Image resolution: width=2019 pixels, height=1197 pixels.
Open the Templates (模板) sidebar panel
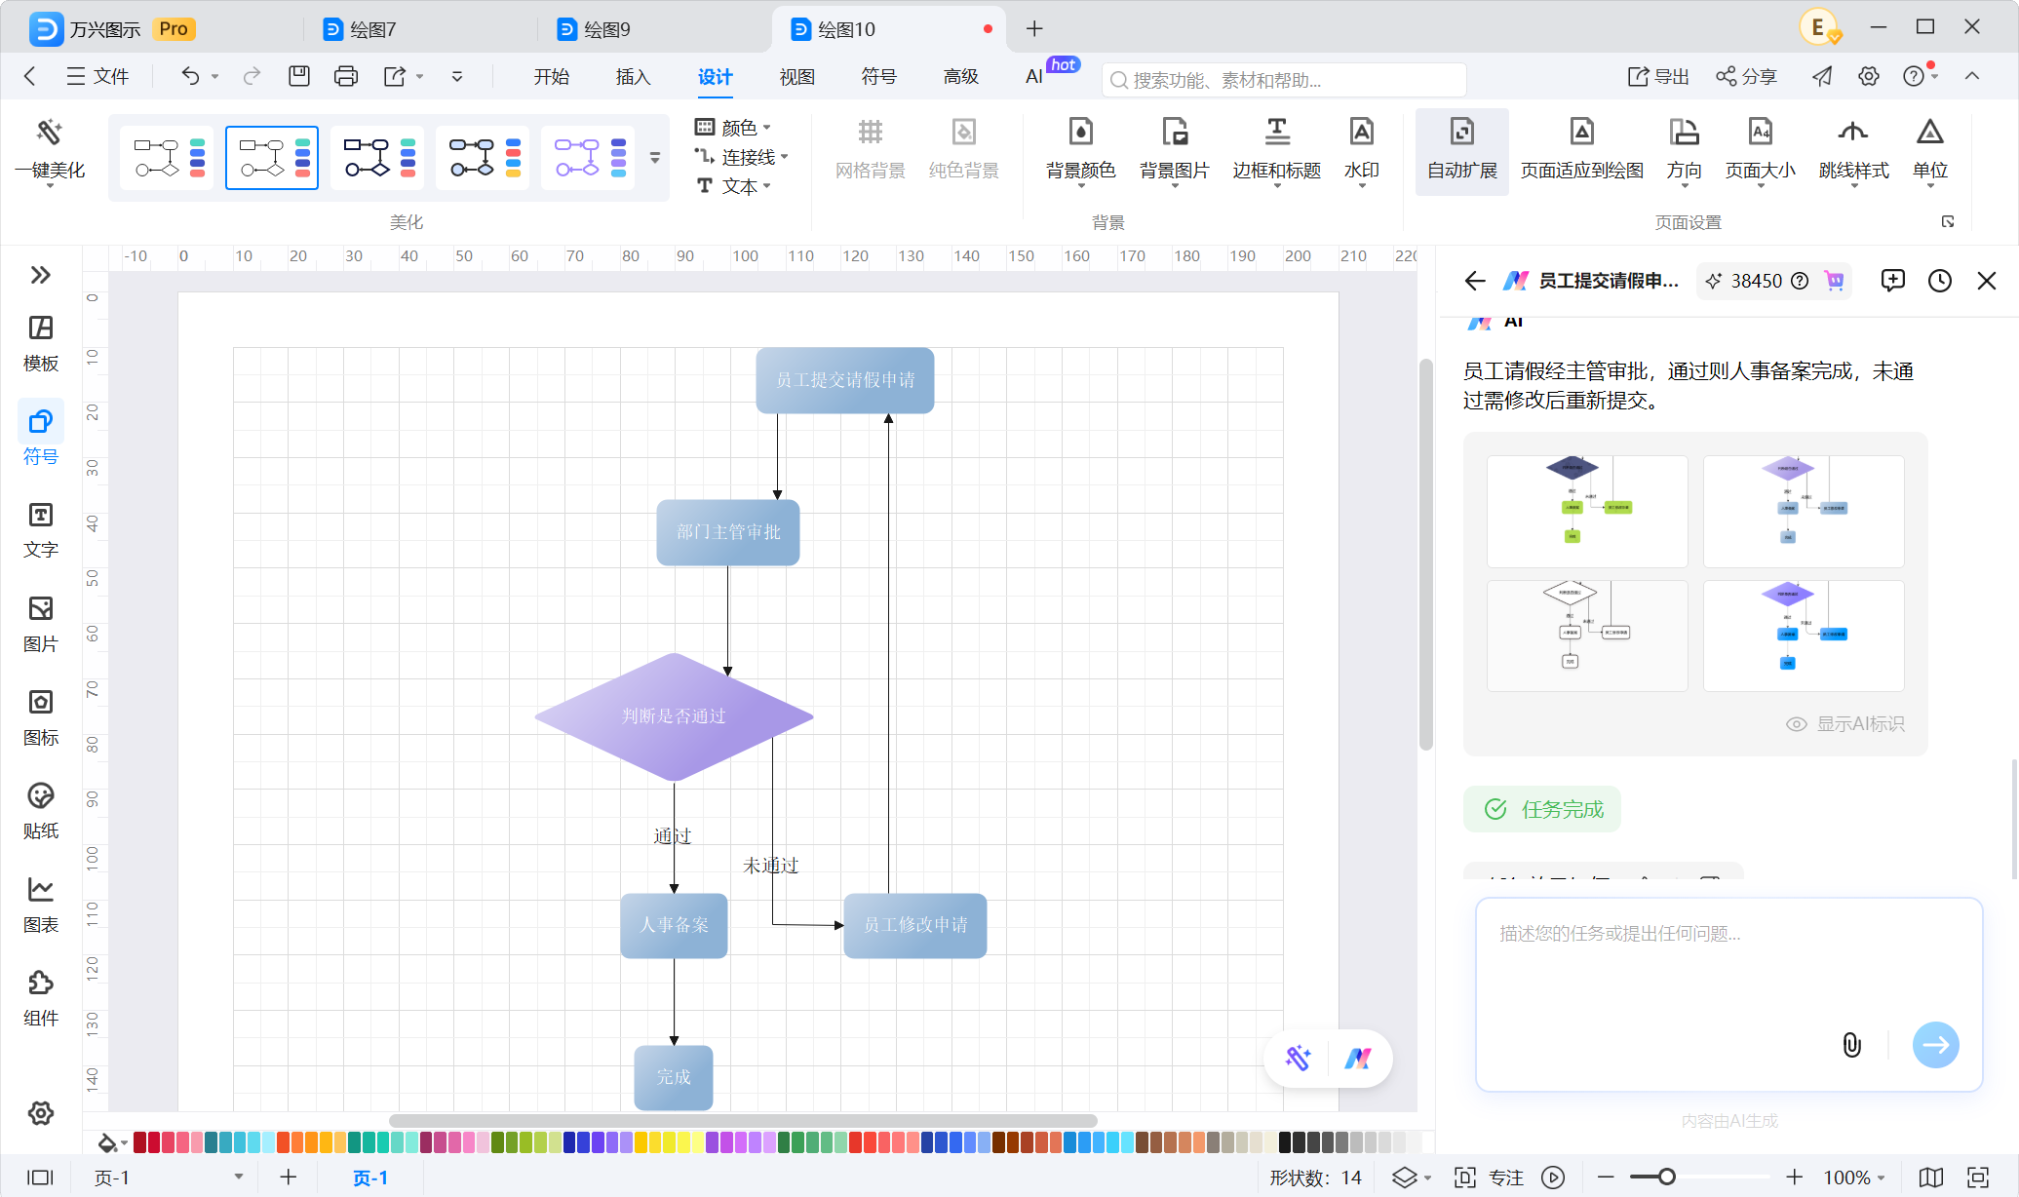(x=40, y=343)
